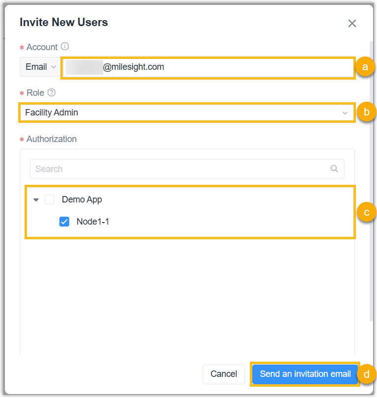The height and width of the screenshot is (398, 377).
Task: Click the orange callout badge "d"
Action: 364,374
